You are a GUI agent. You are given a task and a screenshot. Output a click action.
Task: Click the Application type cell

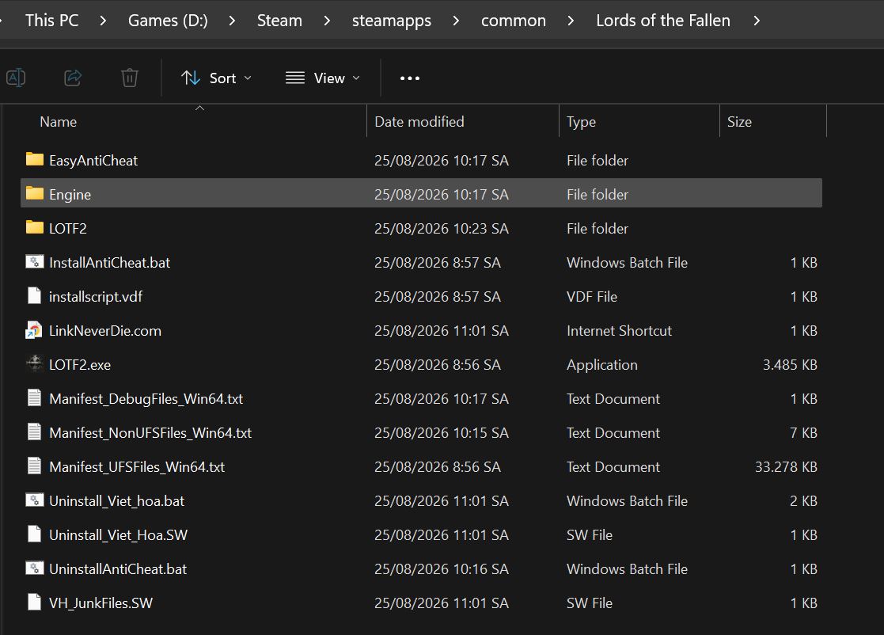pos(602,365)
